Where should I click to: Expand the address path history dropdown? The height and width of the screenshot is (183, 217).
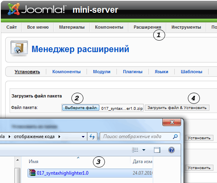click(83, 137)
